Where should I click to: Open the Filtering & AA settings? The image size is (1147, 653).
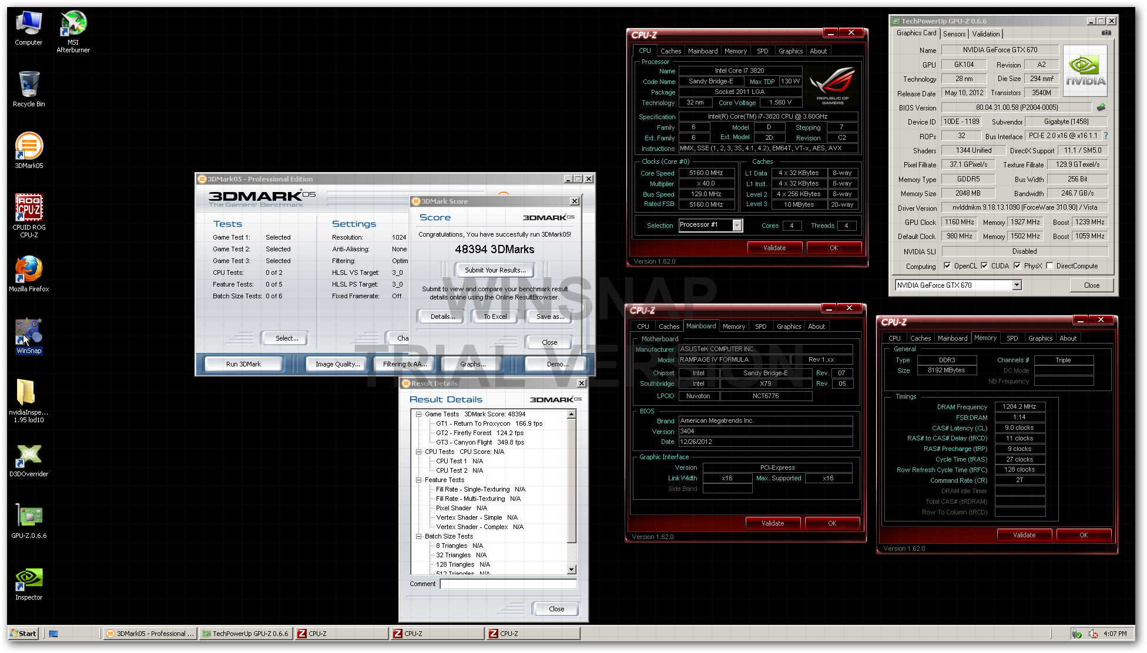point(405,364)
